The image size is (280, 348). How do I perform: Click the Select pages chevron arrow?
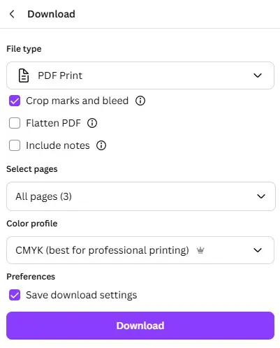tap(261, 196)
